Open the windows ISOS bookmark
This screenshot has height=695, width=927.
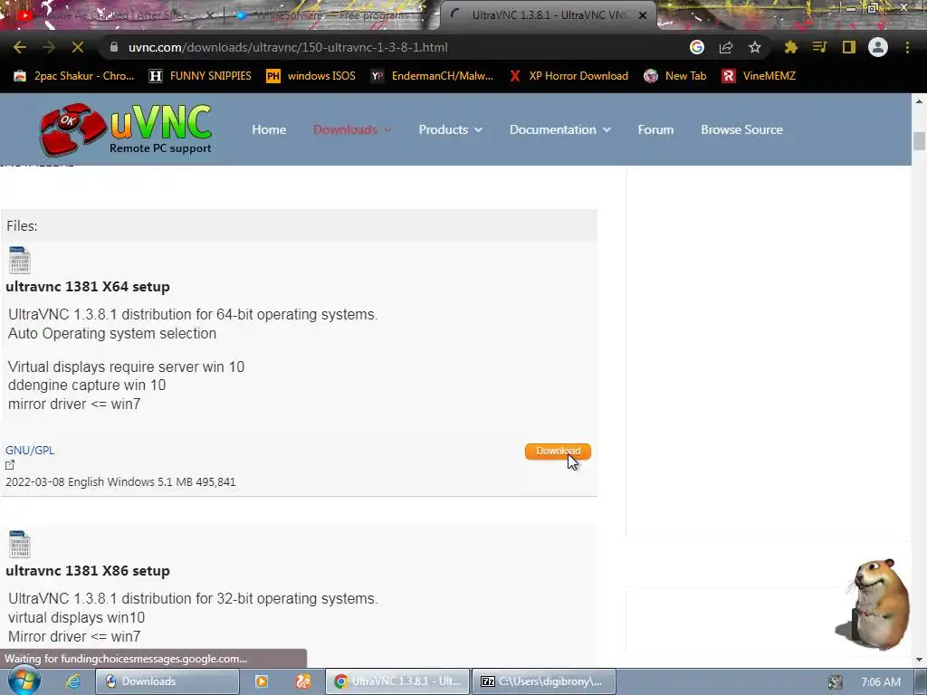pyautogui.click(x=311, y=76)
